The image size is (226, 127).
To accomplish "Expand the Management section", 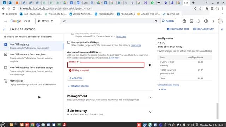I will tap(110, 97).
